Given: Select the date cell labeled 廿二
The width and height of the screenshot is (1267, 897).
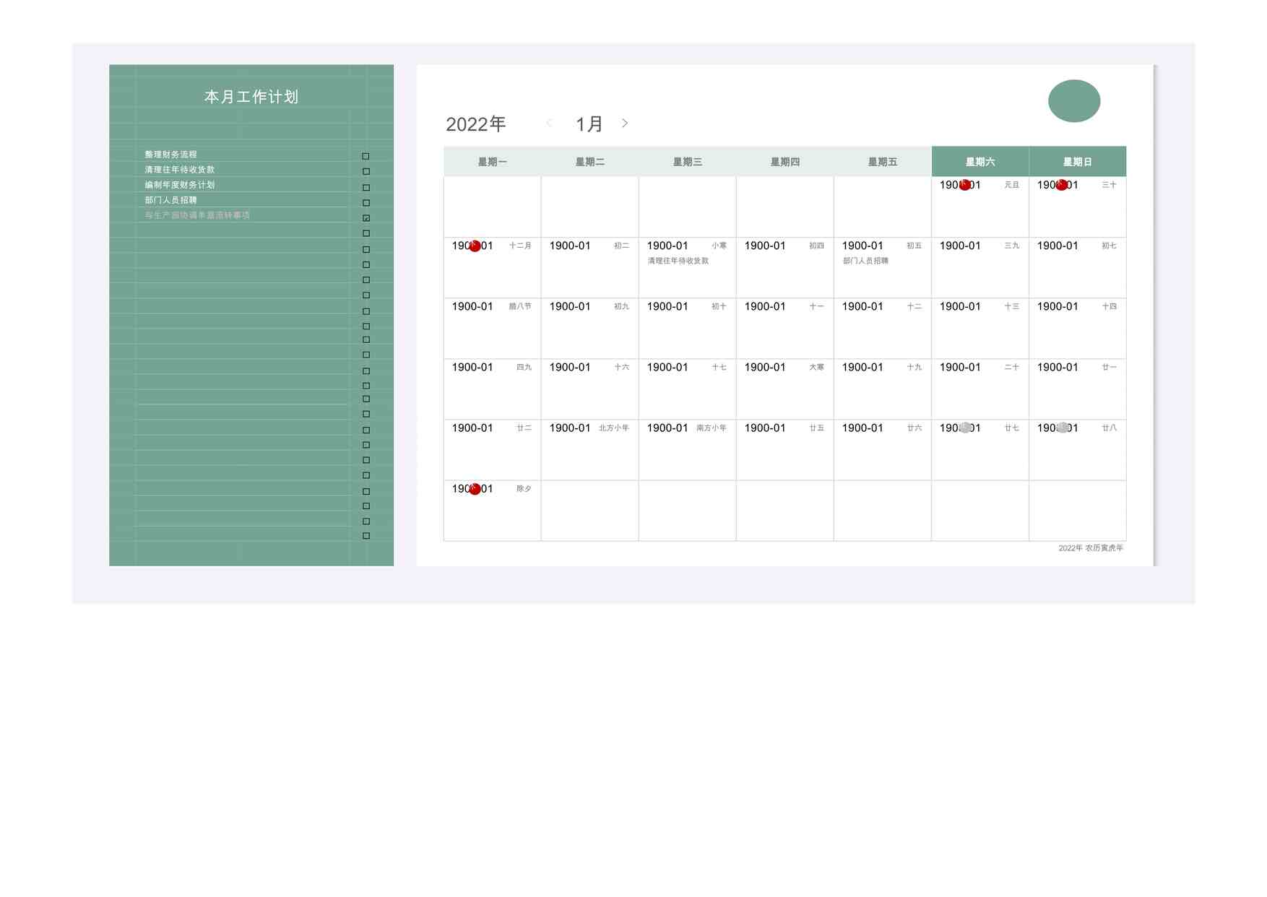Looking at the screenshot, I should coord(492,449).
